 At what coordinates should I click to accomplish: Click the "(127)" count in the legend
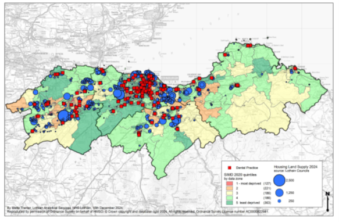[x=267, y=184]
